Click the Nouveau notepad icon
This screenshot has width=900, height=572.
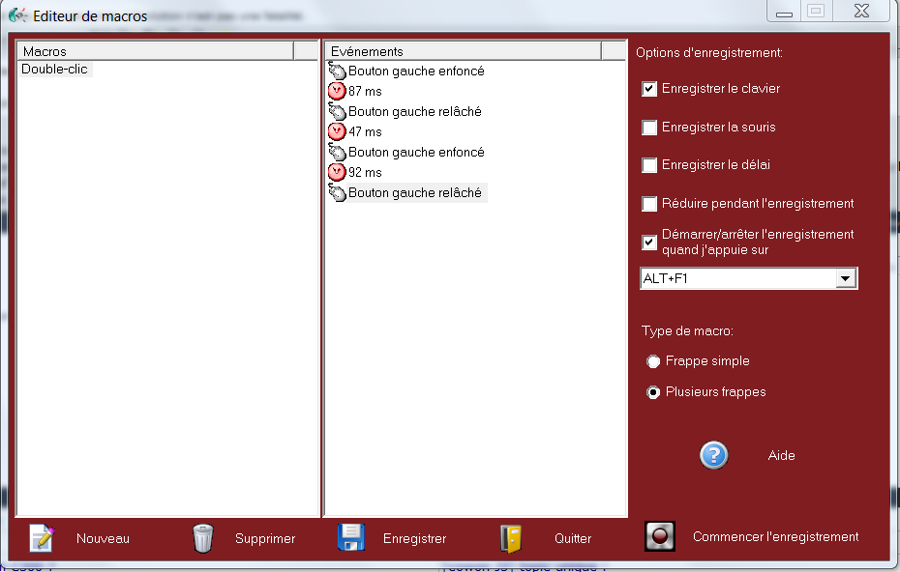pos(42,537)
